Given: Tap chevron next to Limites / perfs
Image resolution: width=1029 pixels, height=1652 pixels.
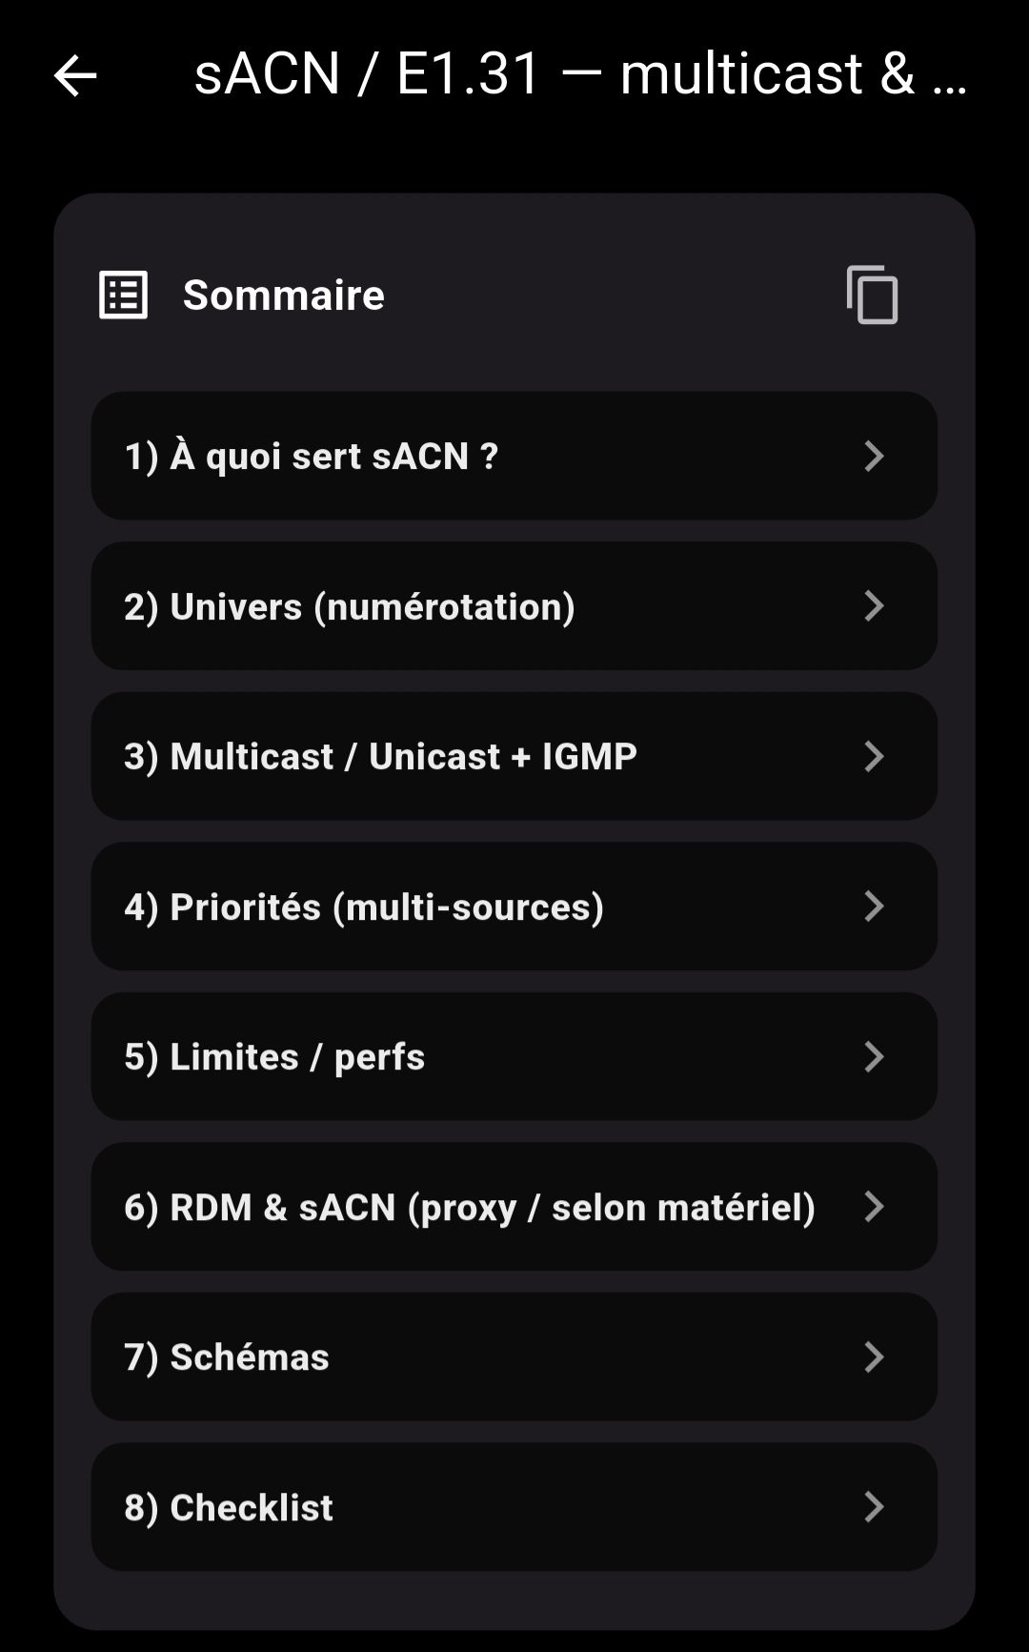Looking at the screenshot, I should (x=874, y=1057).
